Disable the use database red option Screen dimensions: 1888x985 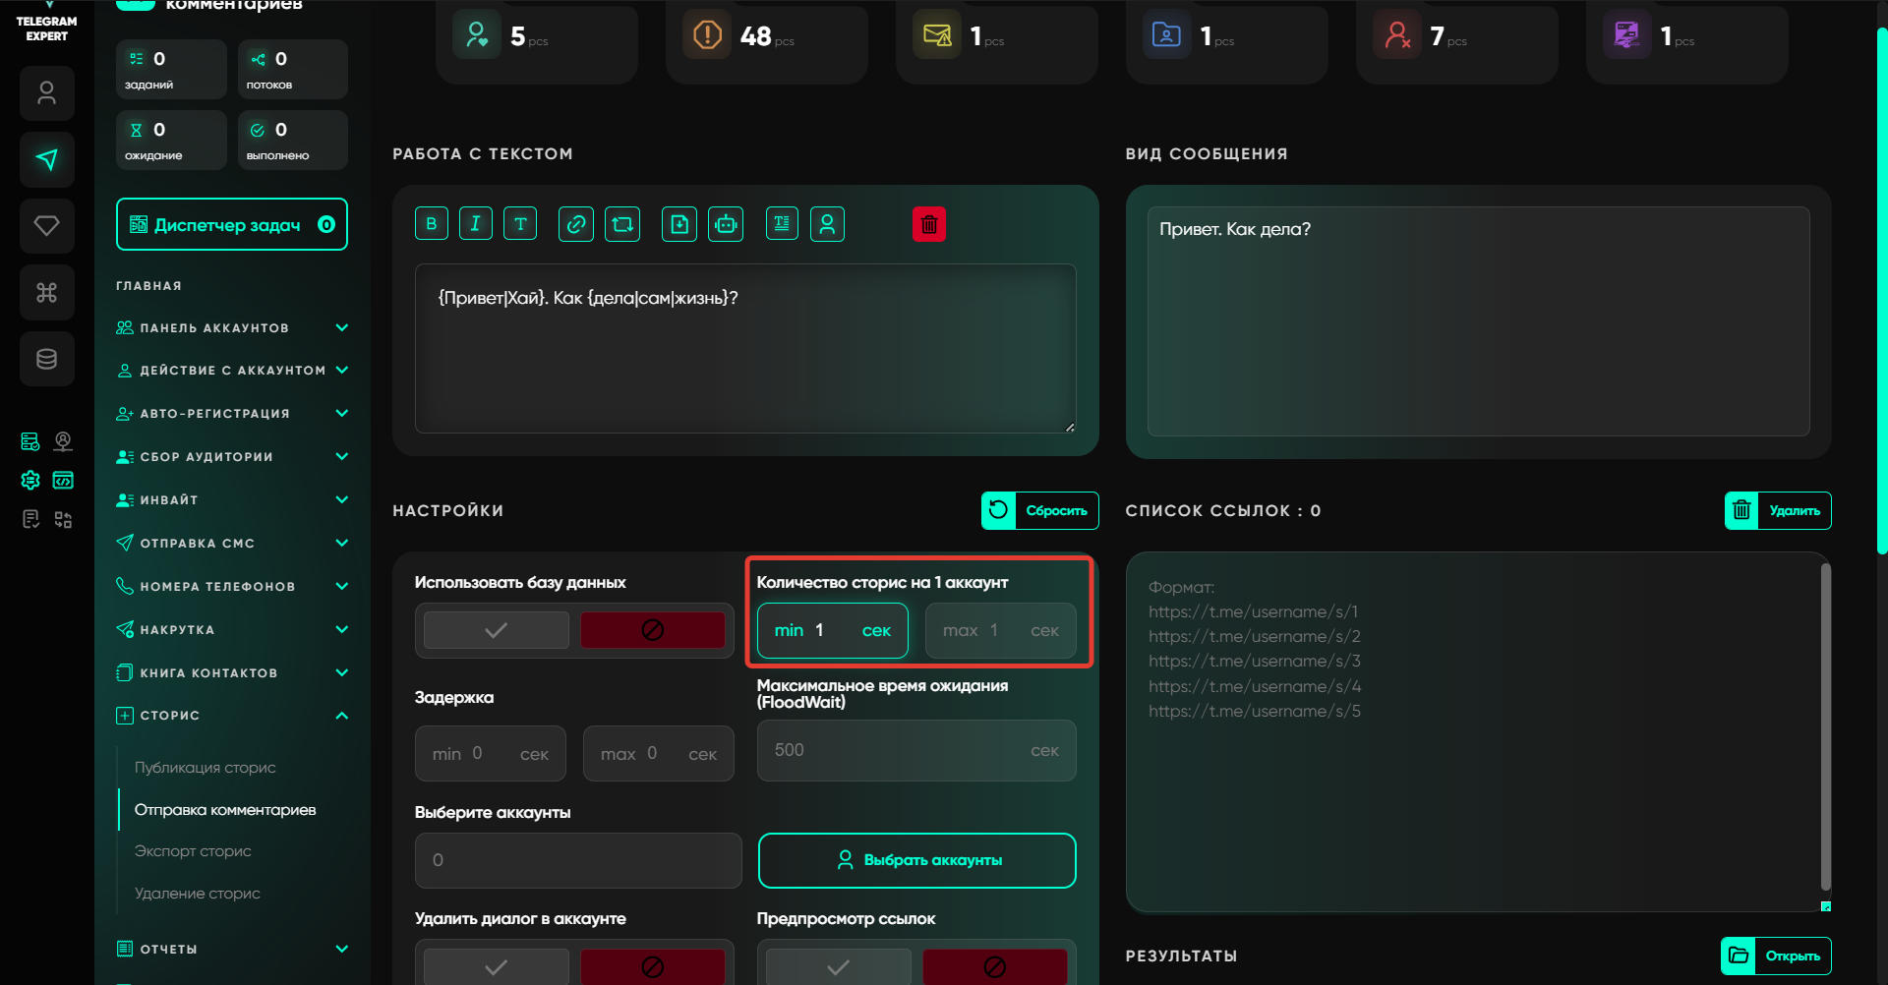point(652,630)
